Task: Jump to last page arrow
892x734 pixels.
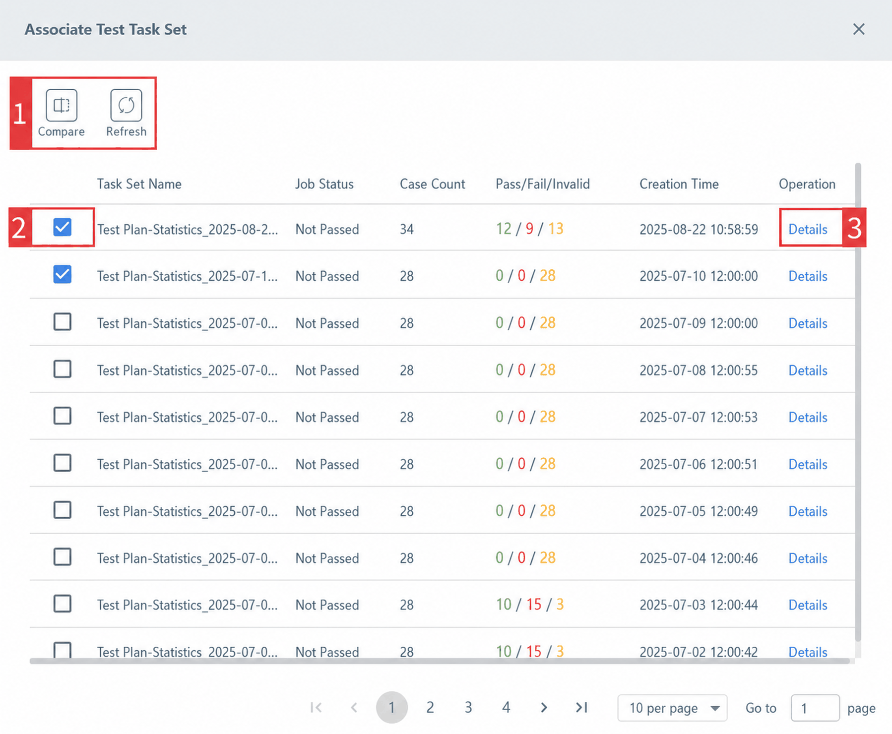Action: coord(581,707)
